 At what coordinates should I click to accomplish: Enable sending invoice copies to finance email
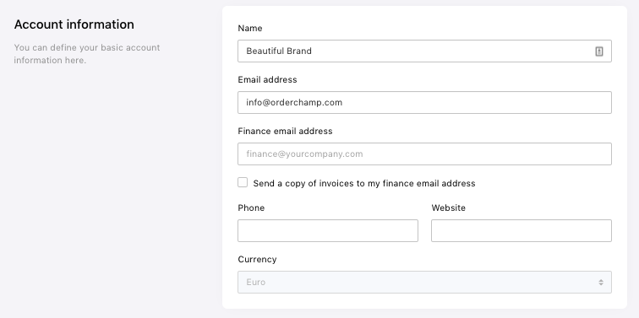click(243, 182)
